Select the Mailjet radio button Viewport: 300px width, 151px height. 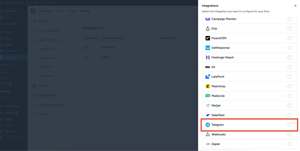(x=289, y=106)
